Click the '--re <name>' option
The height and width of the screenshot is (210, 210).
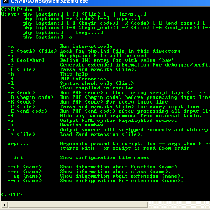pos(25,176)
